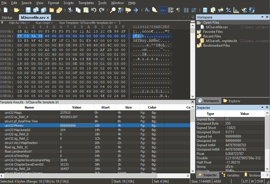Switch to the Variables tab
This screenshot has height=184, width=270.
[x=231, y=175]
